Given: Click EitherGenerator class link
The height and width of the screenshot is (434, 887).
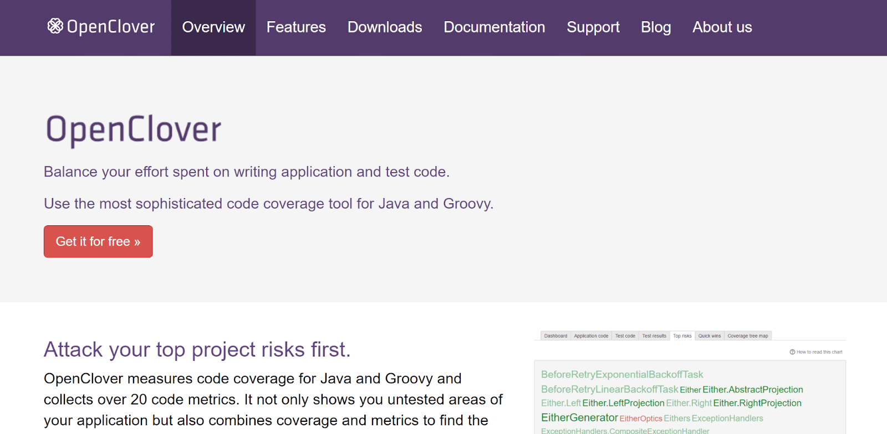Looking at the screenshot, I should pos(579,417).
